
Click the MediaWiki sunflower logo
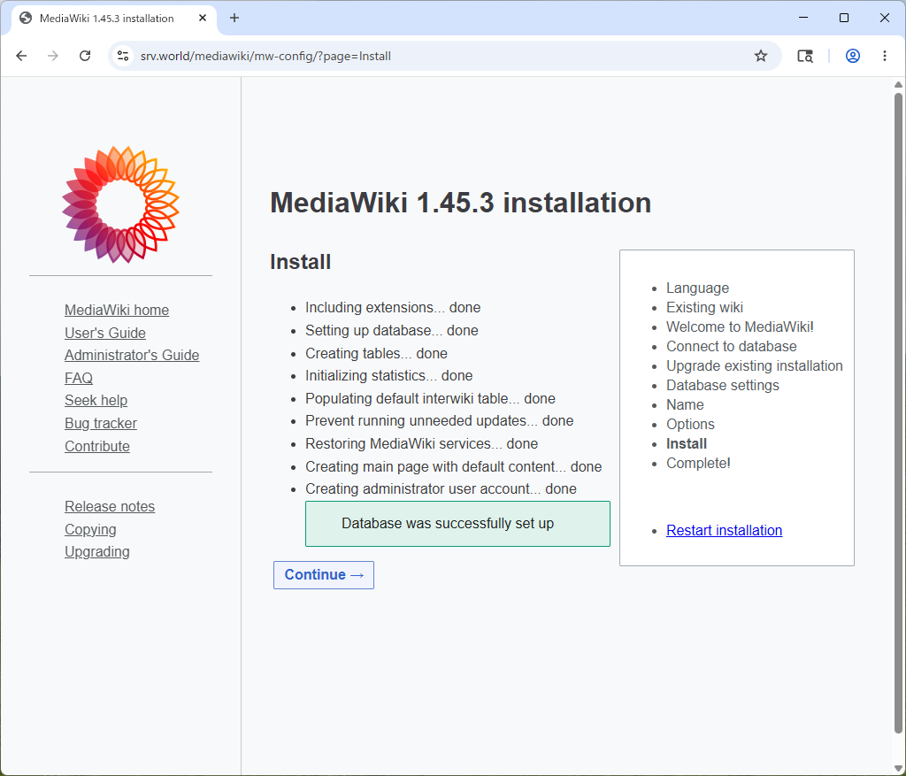click(120, 204)
